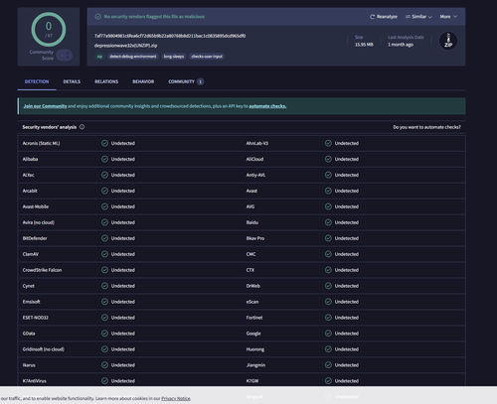Click the Baidu undetected check icon
This screenshot has height=404, width=497.
coord(328,222)
